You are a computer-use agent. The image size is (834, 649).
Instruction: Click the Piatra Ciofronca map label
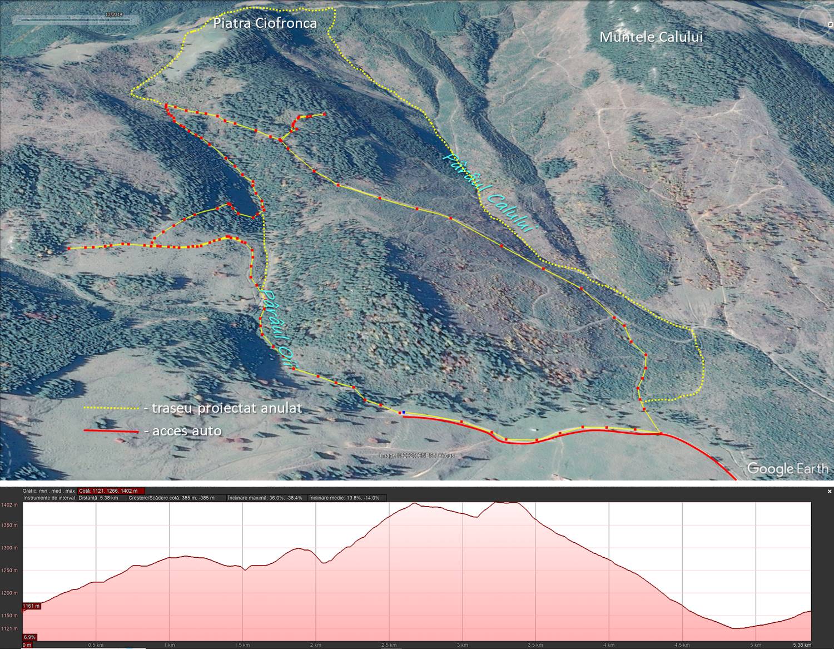265,23
